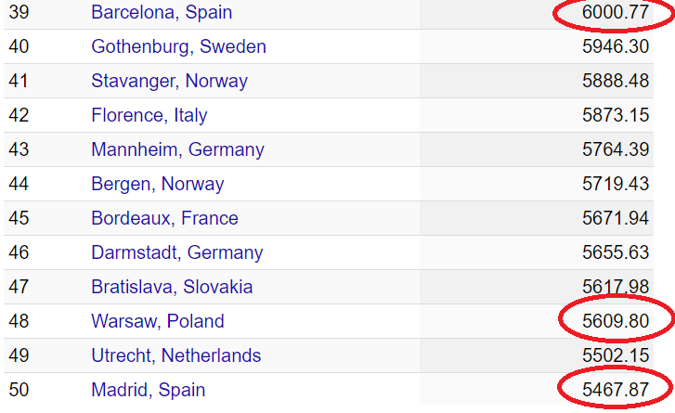This screenshot has width=675, height=413.
Task: Open the Utrecht, Netherlands link
Action: (175, 356)
